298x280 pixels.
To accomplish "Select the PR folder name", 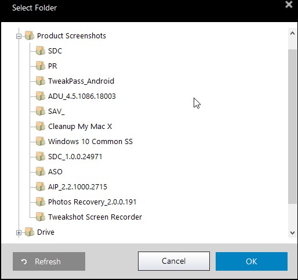I will coord(53,66).
